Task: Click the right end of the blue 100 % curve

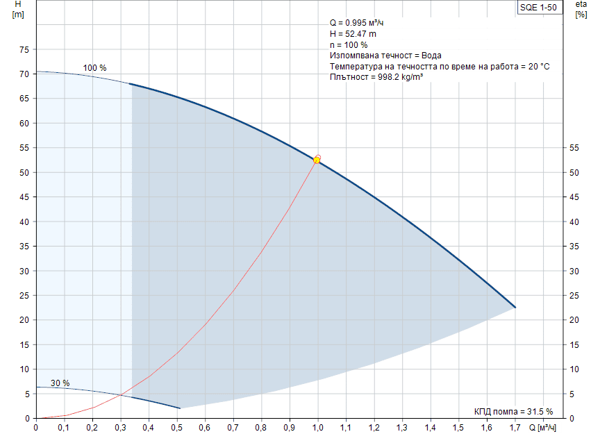Action: (x=515, y=307)
